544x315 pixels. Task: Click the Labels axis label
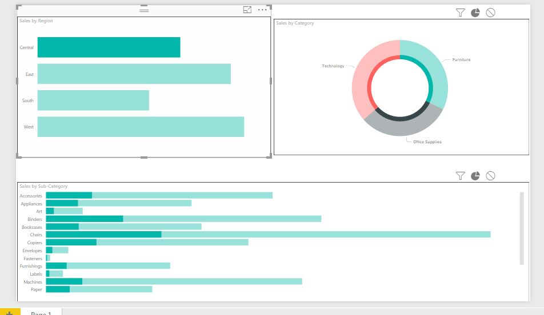pyautogui.click(x=36, y=274)
